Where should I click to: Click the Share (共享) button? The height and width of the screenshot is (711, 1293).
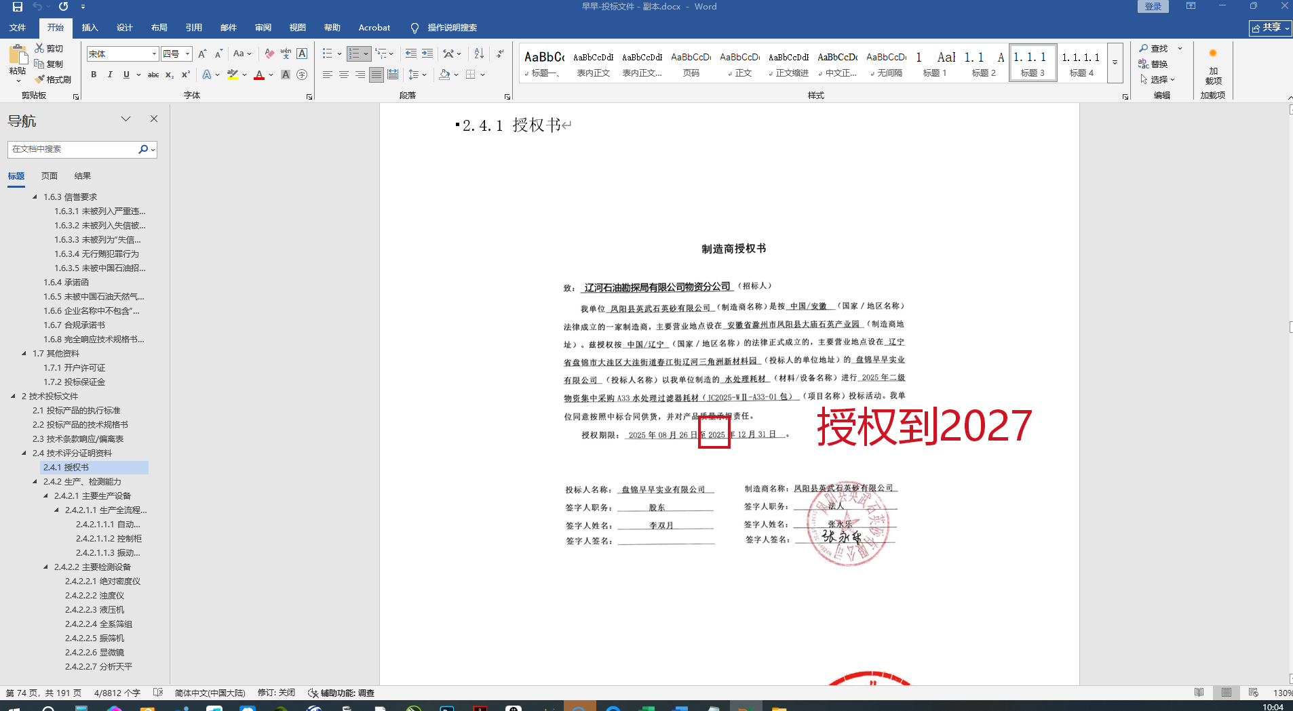point(1270,28)
